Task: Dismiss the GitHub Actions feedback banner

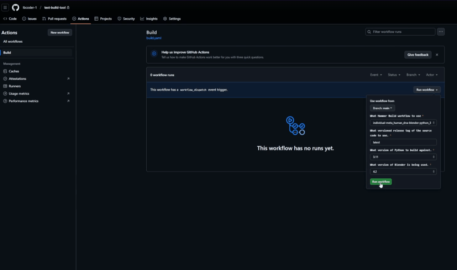Action: (x=437, y=55)
